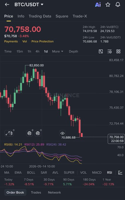Image resolution: width=125 pixels, height=200 pixels.
Task: Select the 4h chart interval
Action: pyautogui.click(x=38, y=51)
